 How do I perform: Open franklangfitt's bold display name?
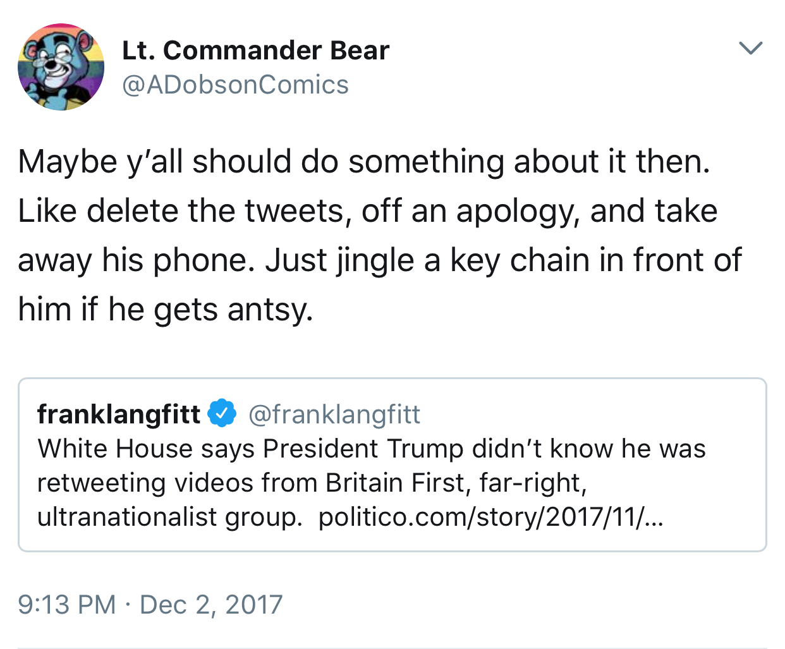click(x=119, y=414)
